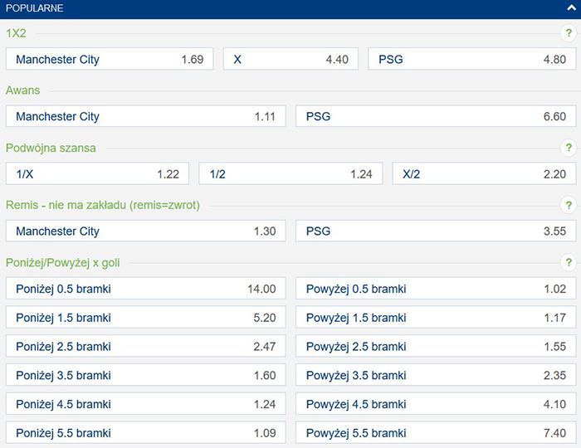Select the draw X at 4.40
This screenshot has height=448, width=581.
pos(290,60)
